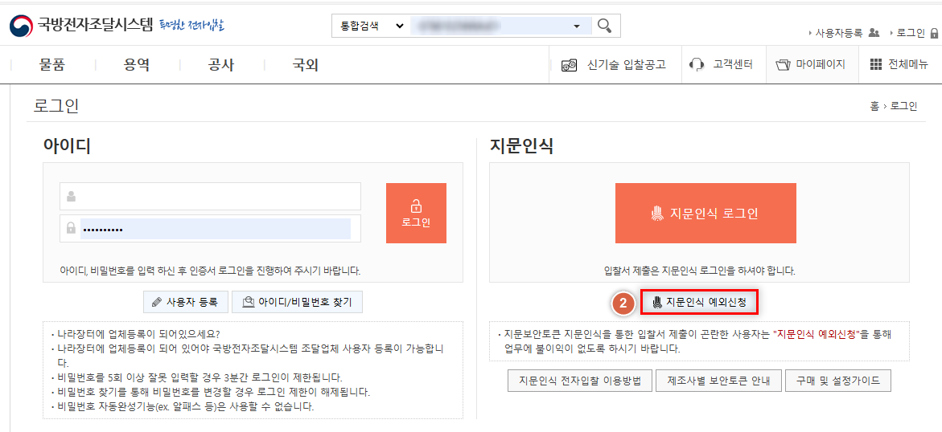Click the headset icon for 고객센터

pos(697,65)
